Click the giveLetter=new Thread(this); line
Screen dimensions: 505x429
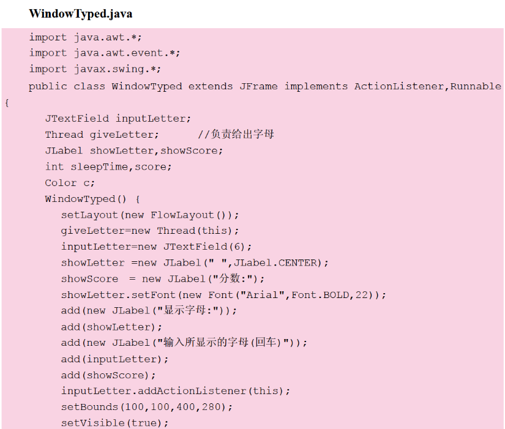[x=150, y=231]
